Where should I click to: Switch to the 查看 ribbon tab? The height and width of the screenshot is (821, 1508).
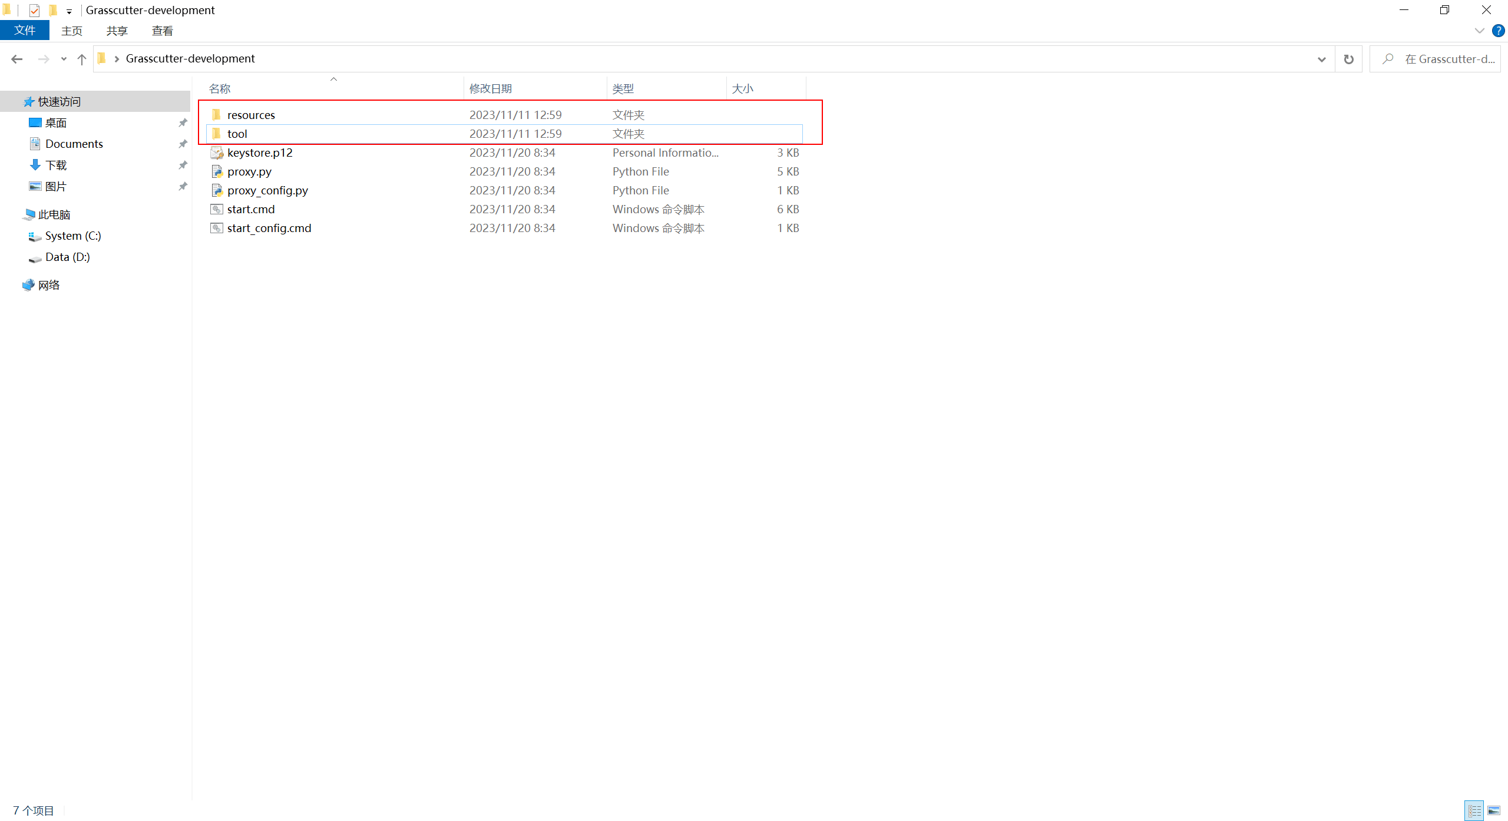click(x=162, y=31)
